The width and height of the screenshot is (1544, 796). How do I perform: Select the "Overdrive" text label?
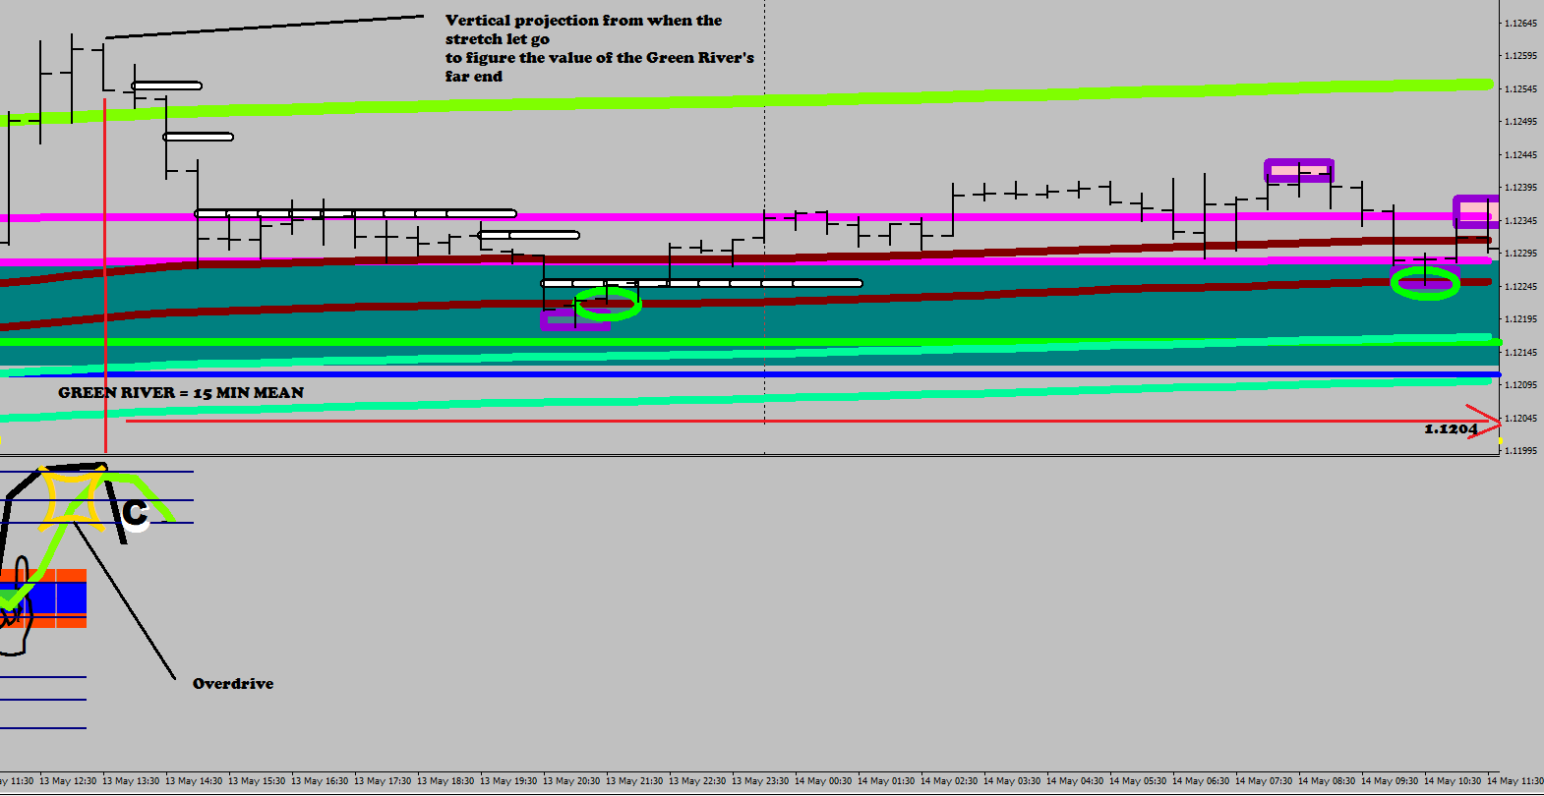233,684
